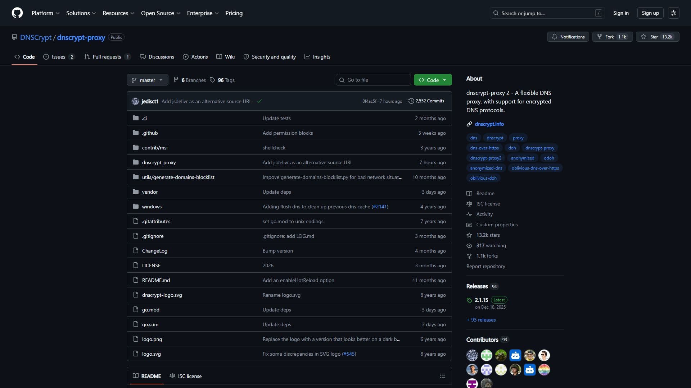Open the commit history clock icon

411,101
